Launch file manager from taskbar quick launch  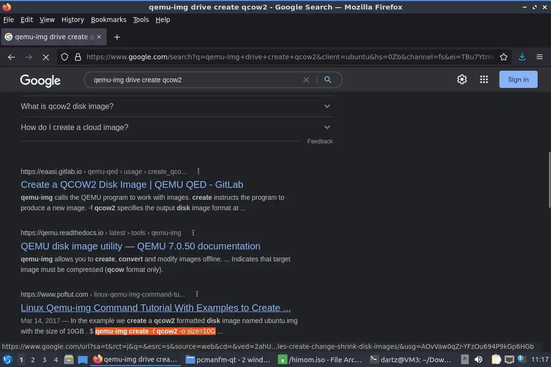(69, 360)
